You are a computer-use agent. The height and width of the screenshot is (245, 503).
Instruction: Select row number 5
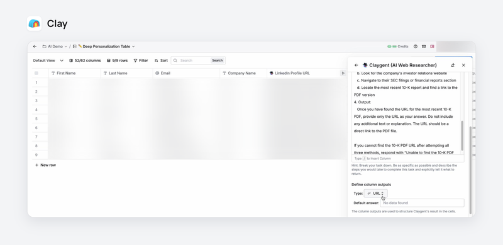coord(36,118)
